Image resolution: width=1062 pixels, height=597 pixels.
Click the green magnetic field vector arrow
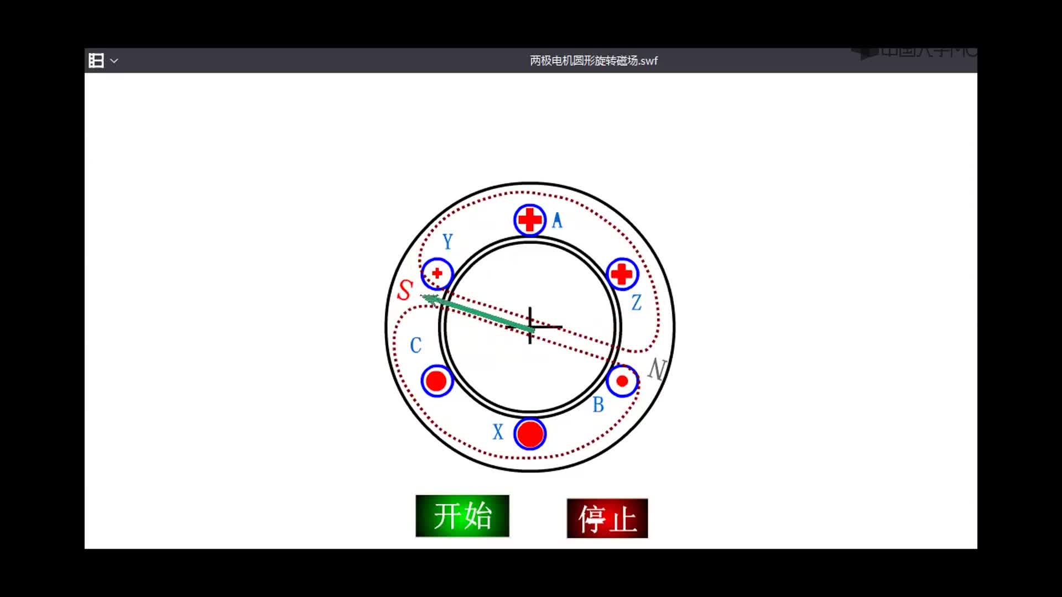(477, 313)
